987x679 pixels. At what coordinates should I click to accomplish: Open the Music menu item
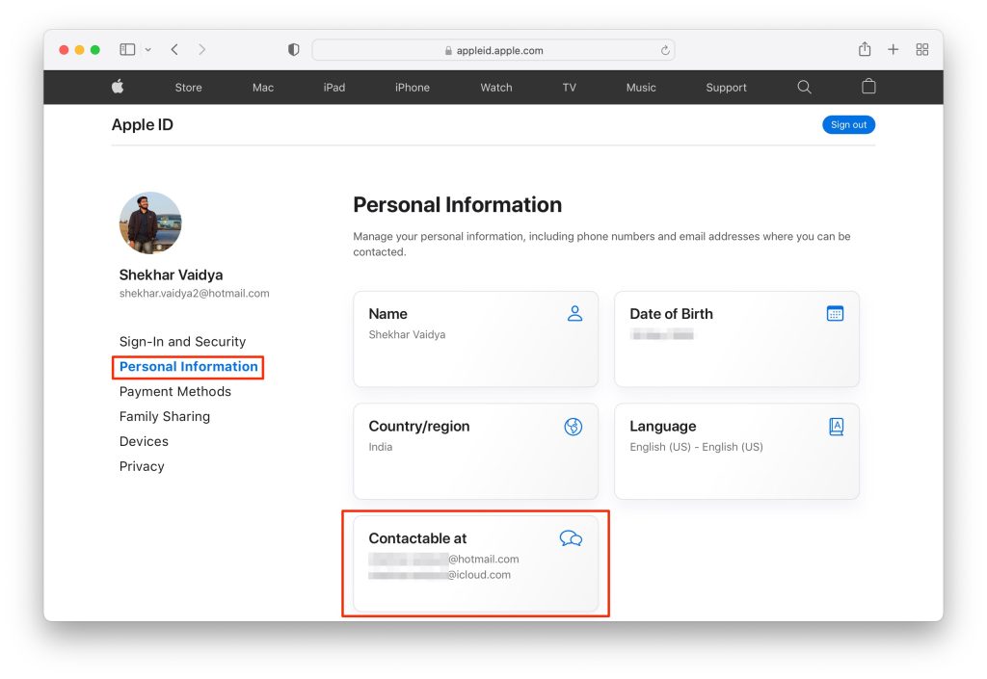coord(641,88)
